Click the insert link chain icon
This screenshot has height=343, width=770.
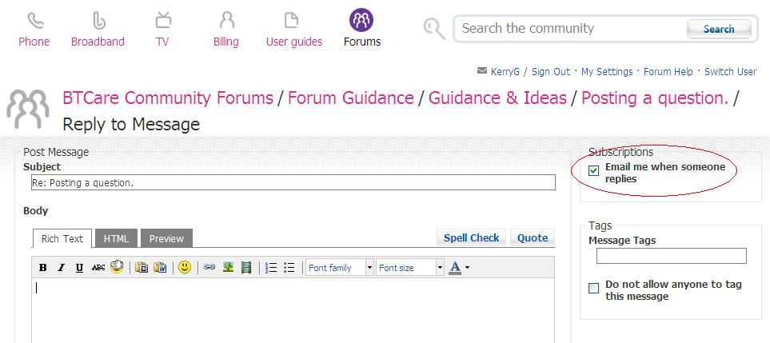point(209,267)
